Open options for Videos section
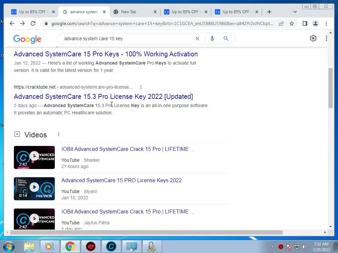 click(59, 134)
